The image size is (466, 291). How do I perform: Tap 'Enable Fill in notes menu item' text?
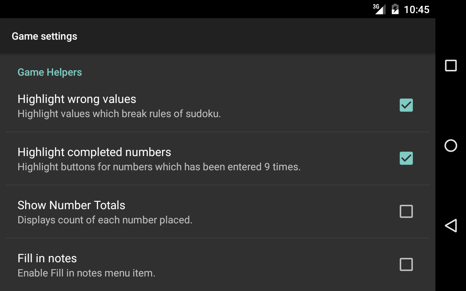[x=86, y=273]
